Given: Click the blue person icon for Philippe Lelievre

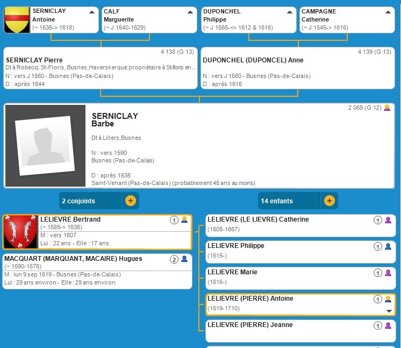Looking at the screenshot, I should point(388,246).
